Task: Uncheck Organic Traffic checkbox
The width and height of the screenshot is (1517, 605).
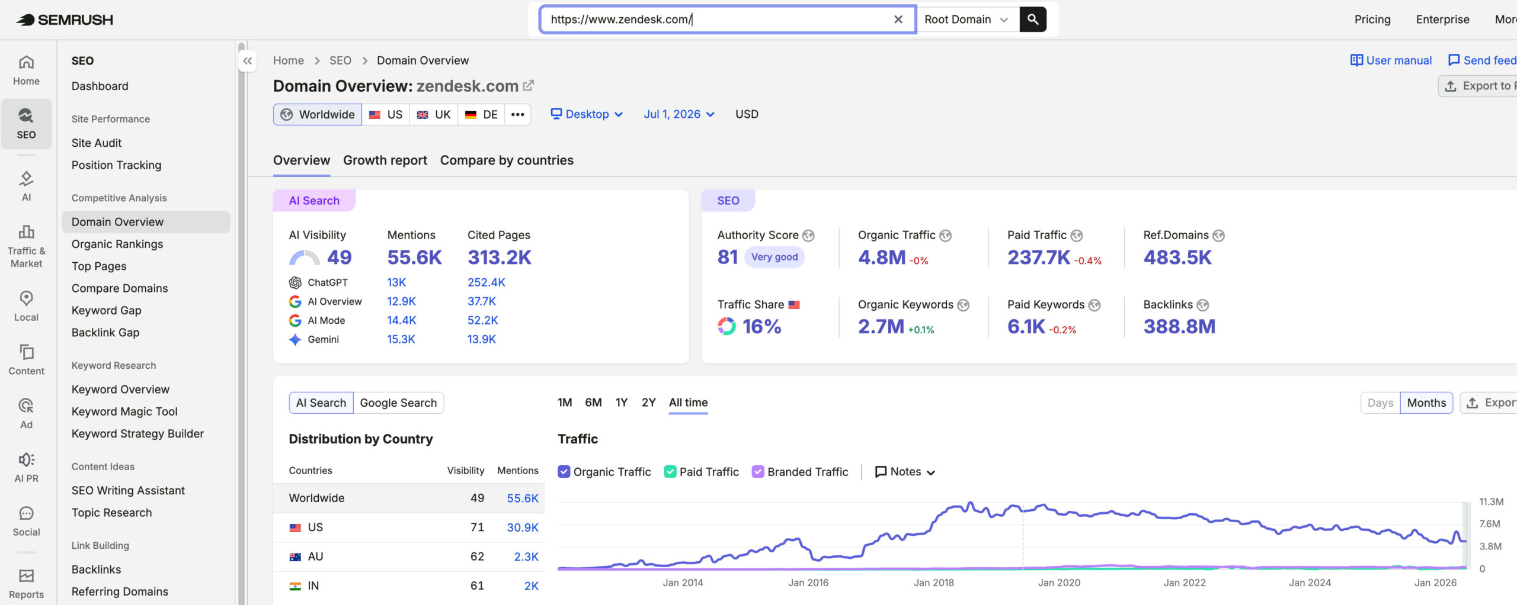Action: [x=564, y=472]
